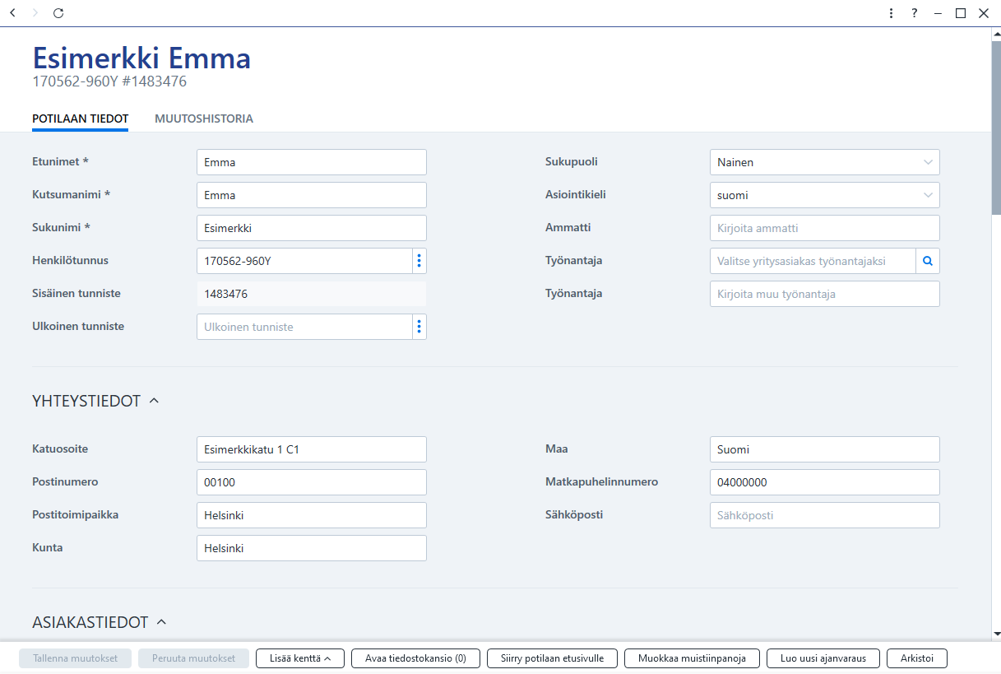Click the Kunta input field

[x=312, y=548]
